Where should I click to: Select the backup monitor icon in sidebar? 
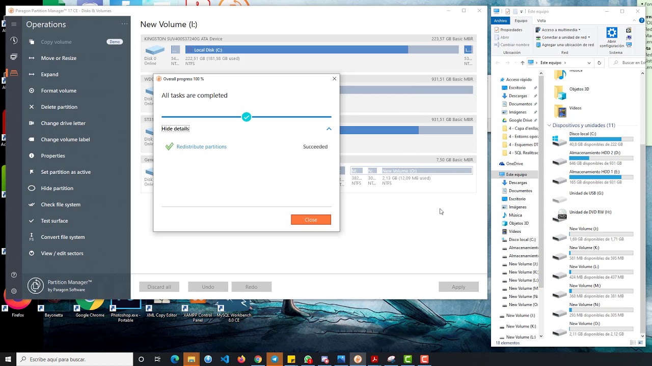tap(14, 57)
